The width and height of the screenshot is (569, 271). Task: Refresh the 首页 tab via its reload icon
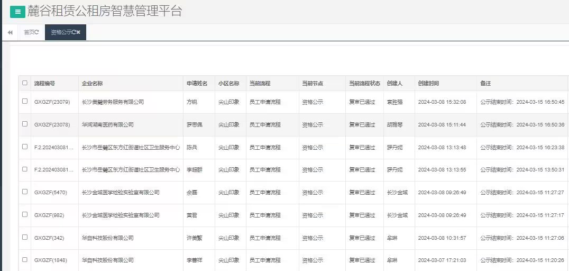pyautogui.click(x=37, y=33)
